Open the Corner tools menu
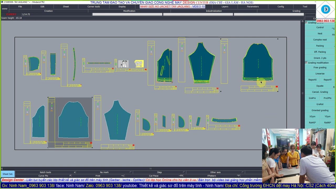This screenshot has height=189, width=336. [93, 7]
